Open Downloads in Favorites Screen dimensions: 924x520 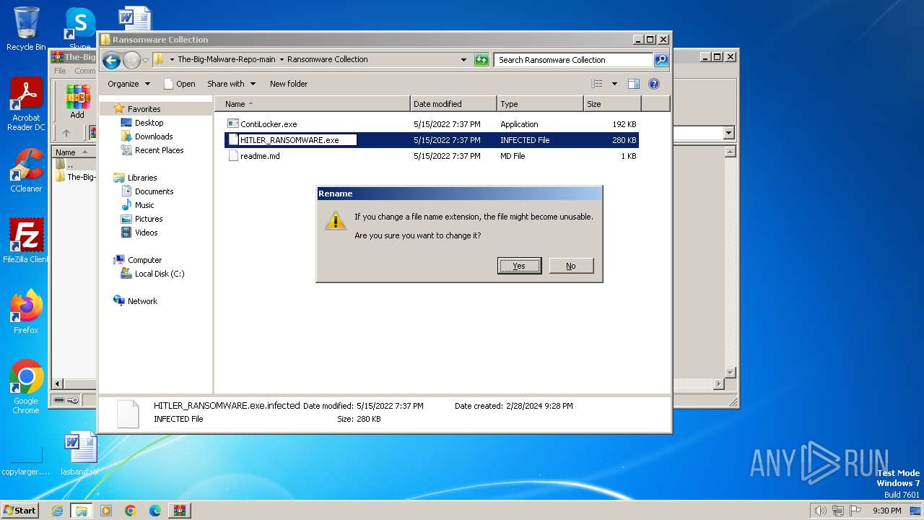[x=154, y=136]
